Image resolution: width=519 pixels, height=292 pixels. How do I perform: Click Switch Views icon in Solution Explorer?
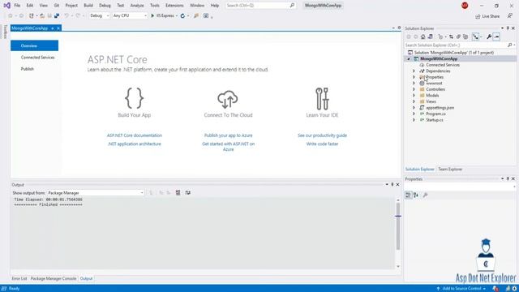click(x=431, y=36)
